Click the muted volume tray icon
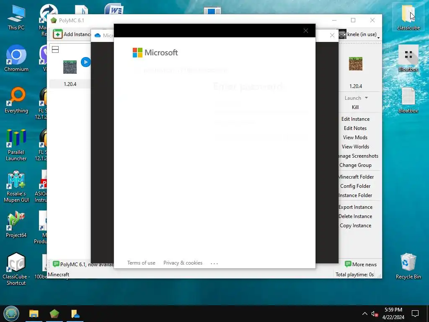 click(375, 314)
